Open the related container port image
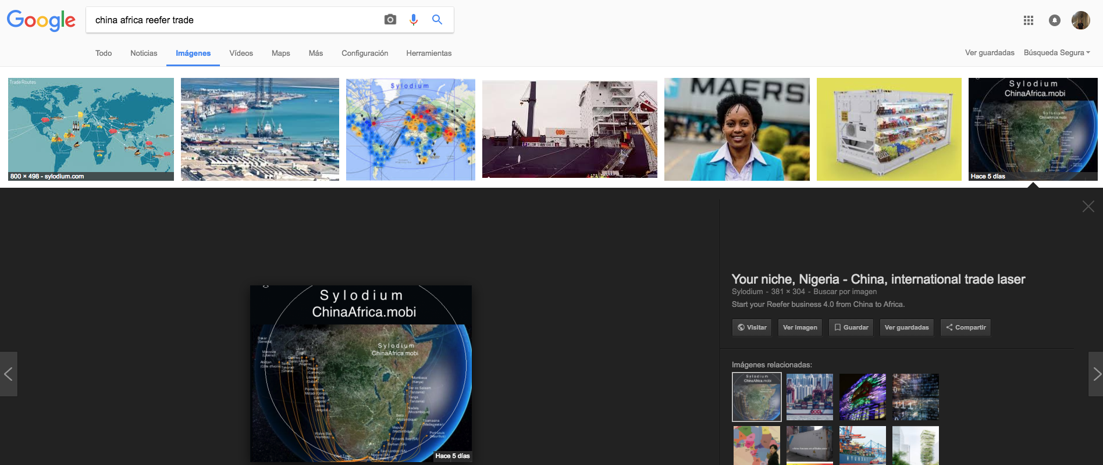Viewport: 1103px width, 465px height. pyautogui.click(x=810, y=397)
